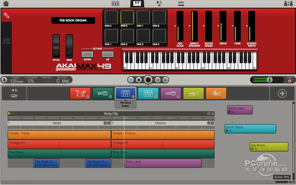Open the purple guitar instrument dropdown arrow
This screenshot has height=185, width=296.
pyautogui.click(x=178, y=97)
